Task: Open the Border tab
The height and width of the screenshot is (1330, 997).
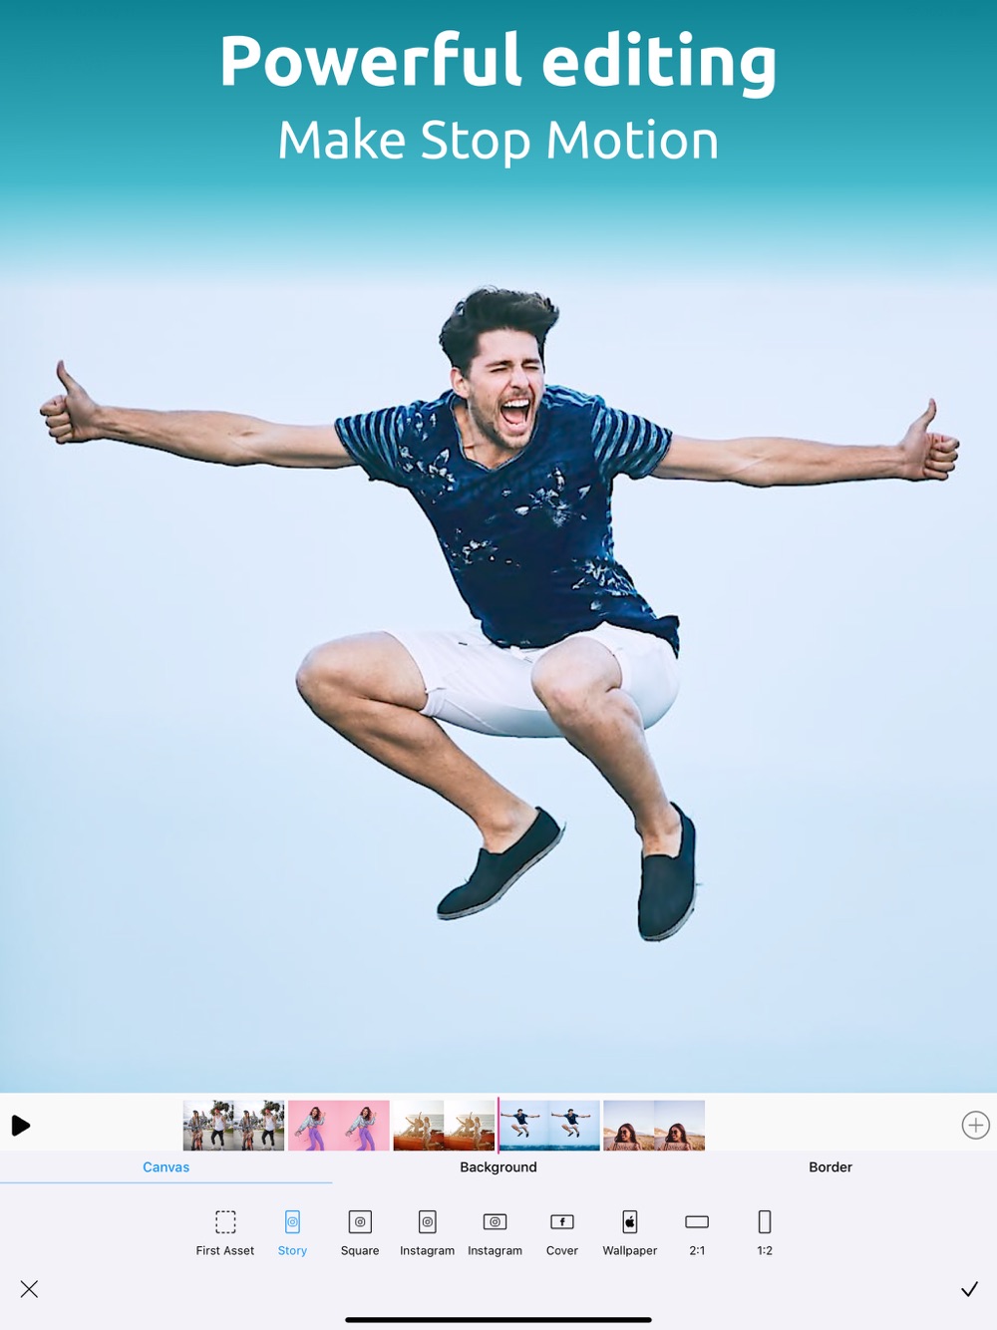Action: [x=831, y=1166]
